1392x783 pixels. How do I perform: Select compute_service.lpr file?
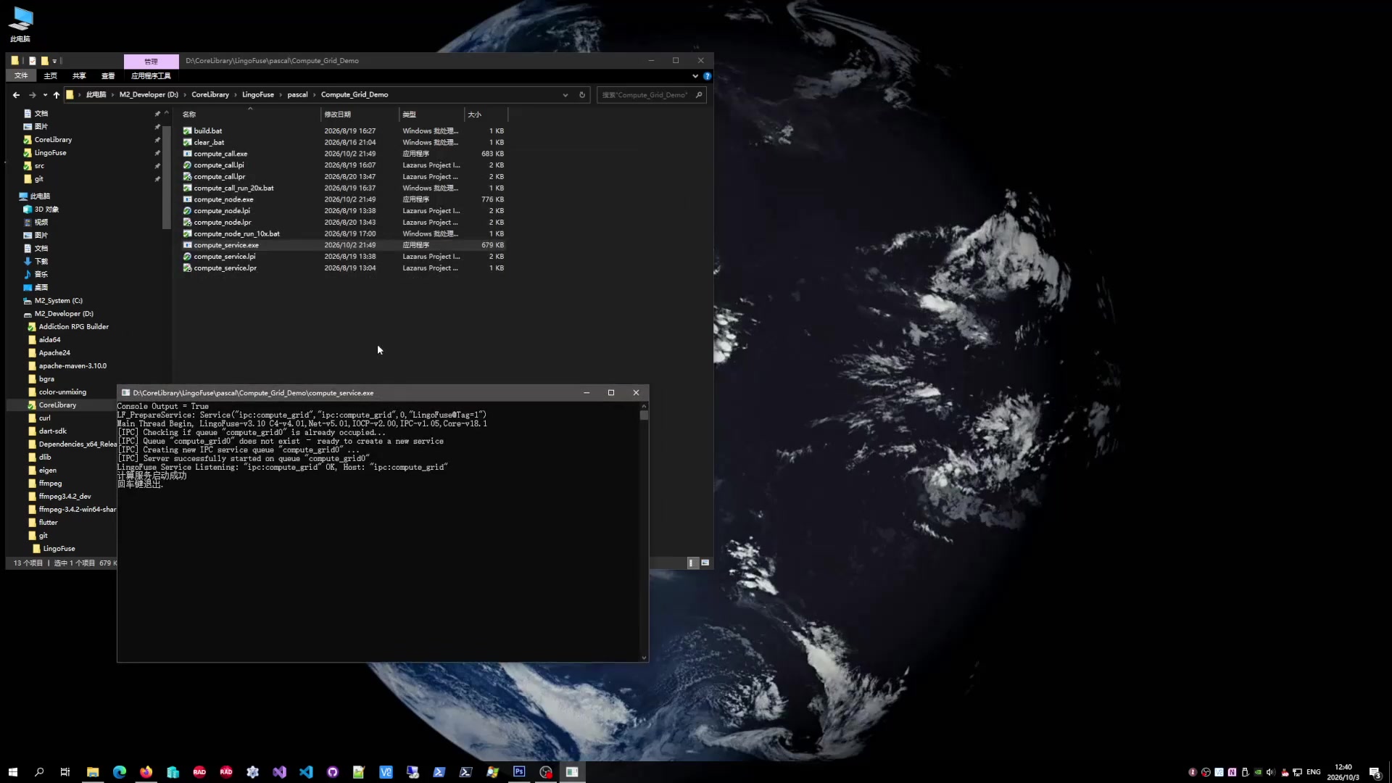pyautogui.click(x=225, y=268)
